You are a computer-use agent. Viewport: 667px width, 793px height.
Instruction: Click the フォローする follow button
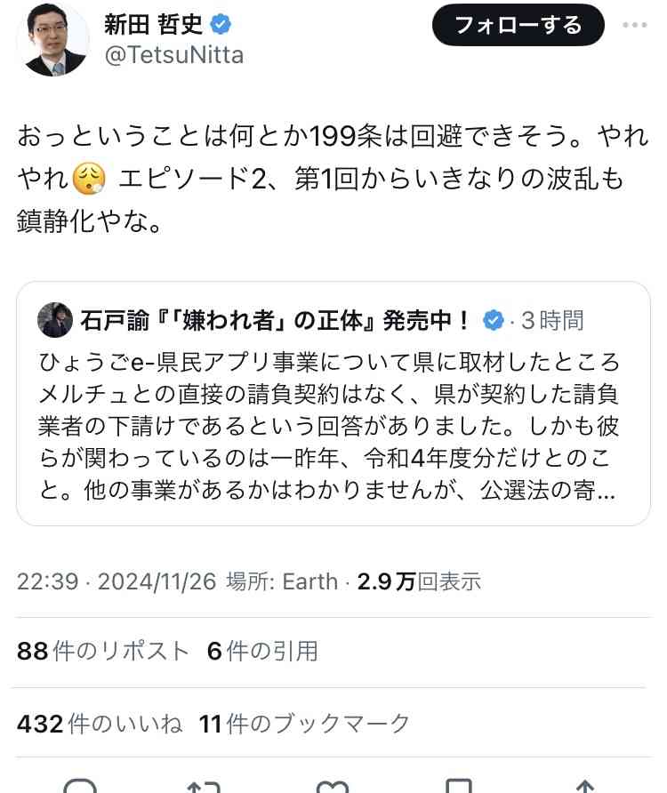[x=518, y=25]
